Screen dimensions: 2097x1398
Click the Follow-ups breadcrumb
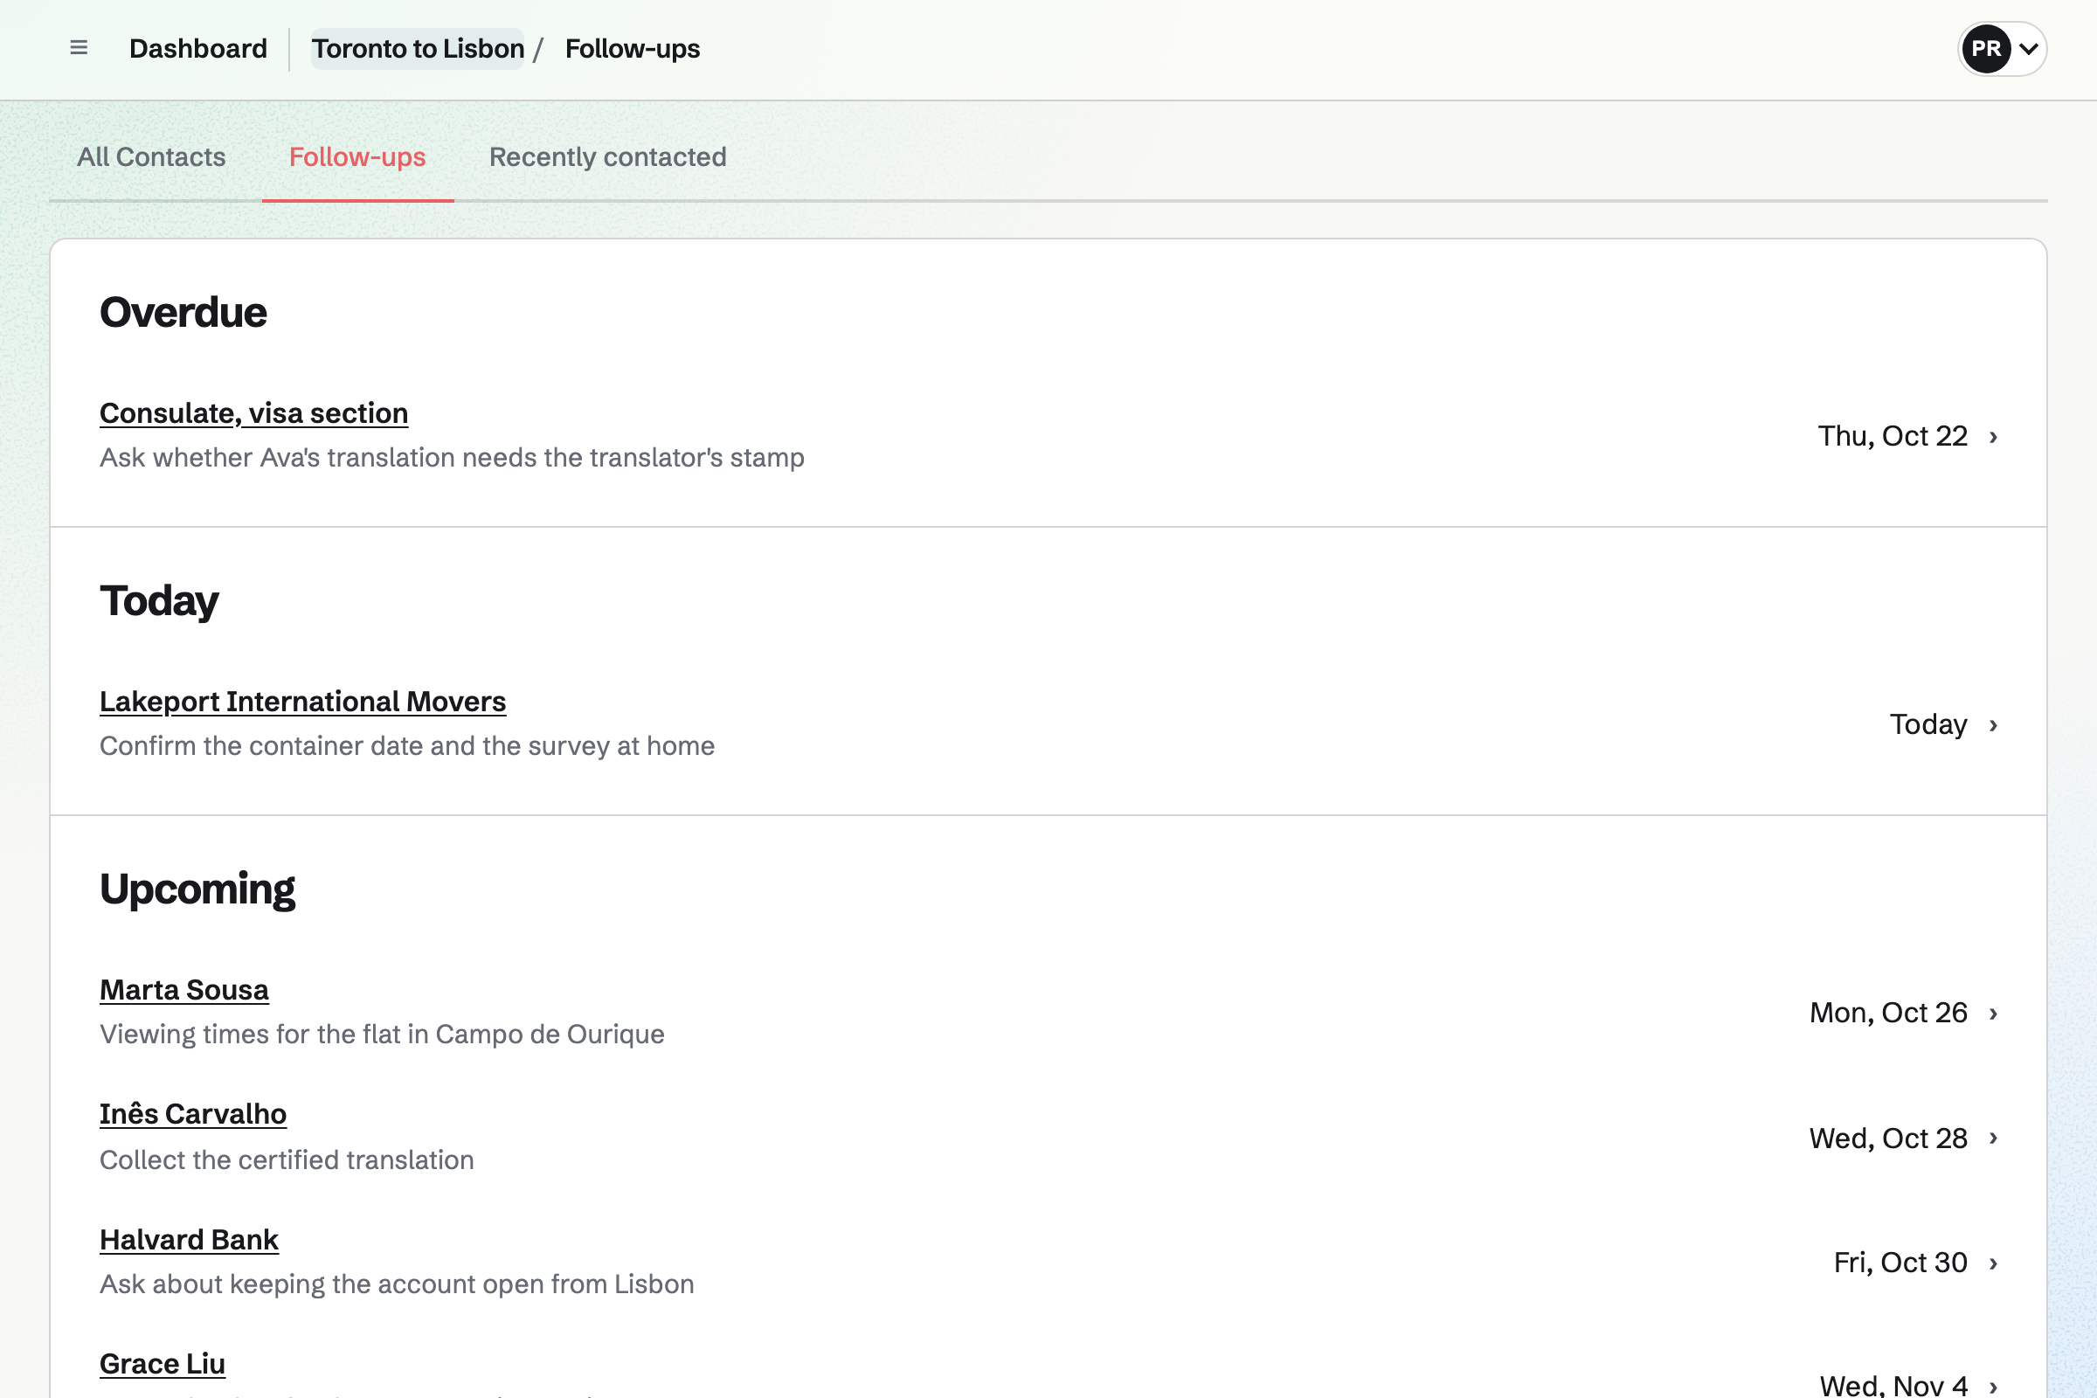tap(632, 49)
